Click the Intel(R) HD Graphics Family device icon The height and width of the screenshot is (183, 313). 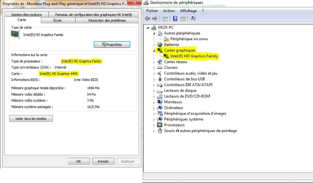pyautogui.click(x=166, y=56)
